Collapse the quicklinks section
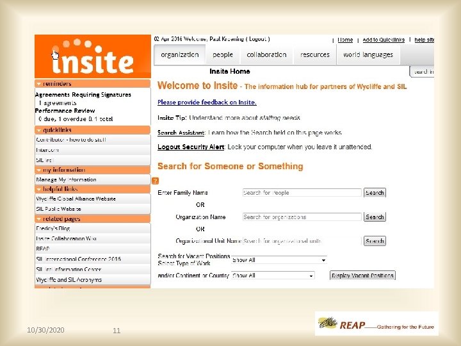The width and height of the screenshot is (461, 346). tap(38, 130)
